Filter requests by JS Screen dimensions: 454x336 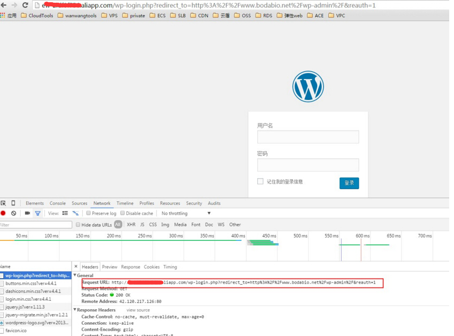(x=142, y=225)
